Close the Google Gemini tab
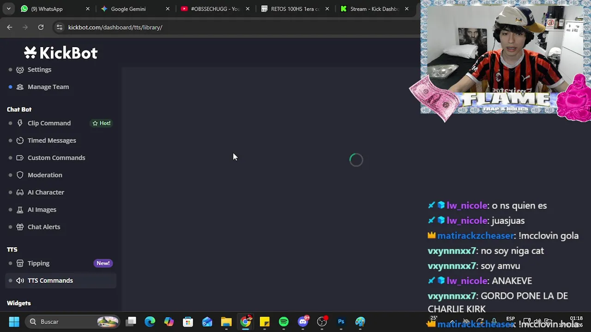 click(168, 9)
